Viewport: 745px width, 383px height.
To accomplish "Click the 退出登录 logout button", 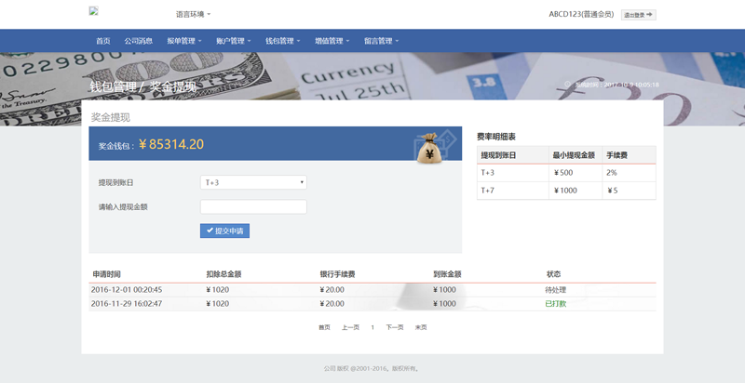I will 638,15.
